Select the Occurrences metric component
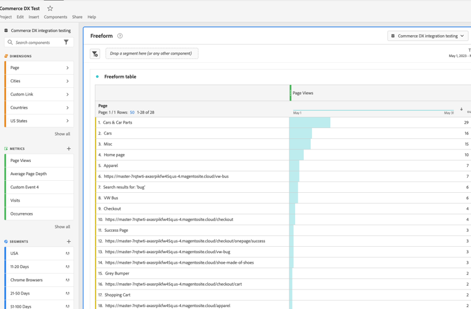Image resolution: width=471 pixels, height=309 pixels. click(x=39, y=214)
